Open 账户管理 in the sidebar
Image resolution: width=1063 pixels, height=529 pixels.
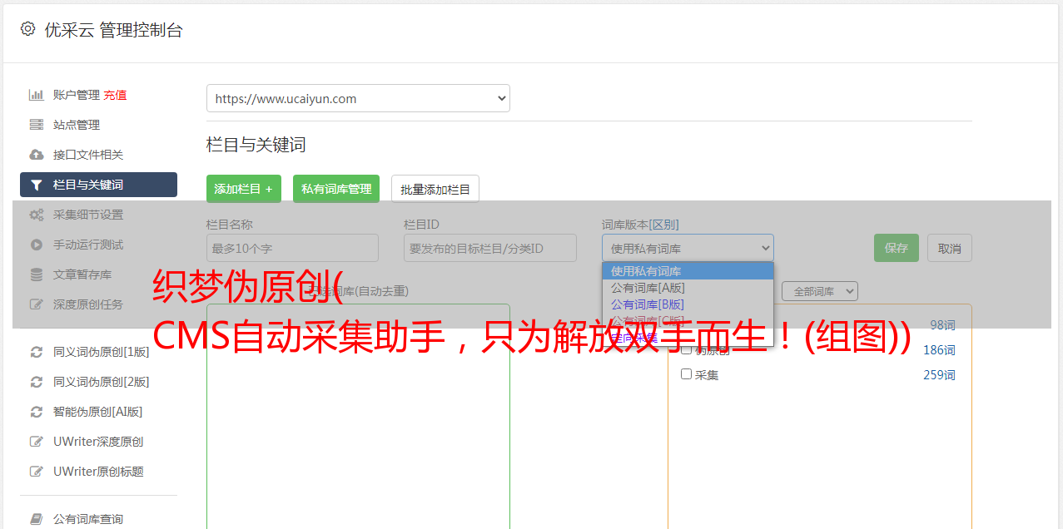click(77, 95)
